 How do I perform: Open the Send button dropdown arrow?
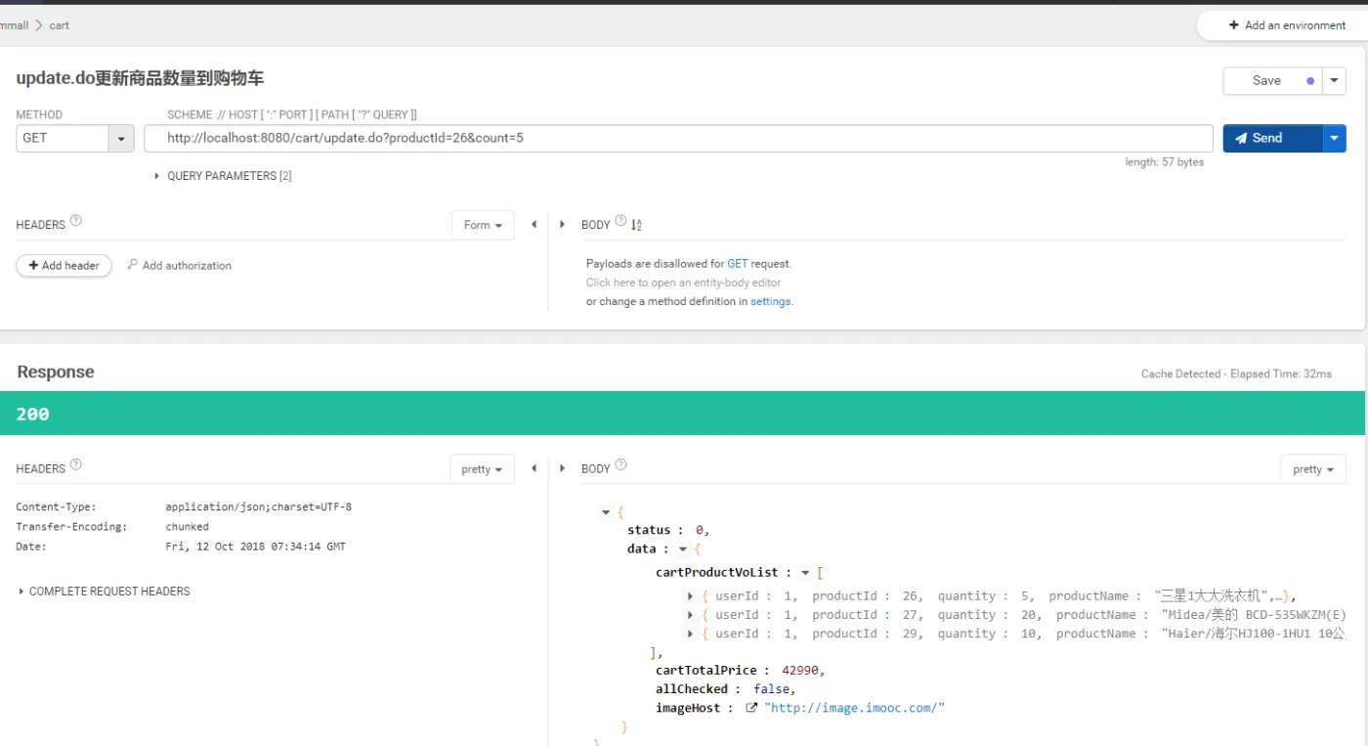pyautogui.click(x=1335, y=138)
